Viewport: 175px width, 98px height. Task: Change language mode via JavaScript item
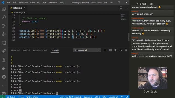[114, 97]
